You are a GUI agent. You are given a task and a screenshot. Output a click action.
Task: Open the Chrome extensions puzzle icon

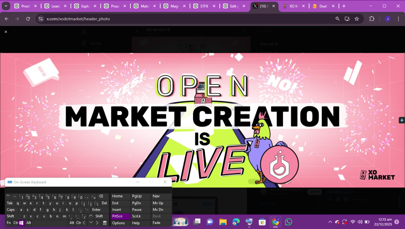tap(372, 19)
